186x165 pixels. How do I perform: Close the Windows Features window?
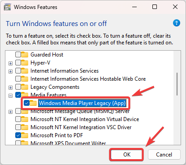175,7
